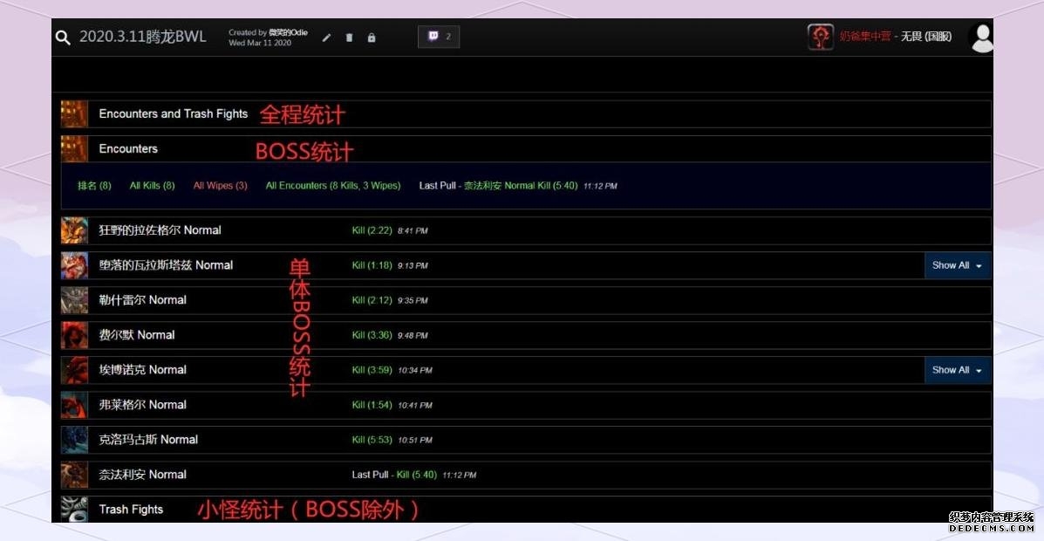This screenshot has width=1044, height=541.
Task: Click the Trash Fights icon
Action: coord(74,509)
